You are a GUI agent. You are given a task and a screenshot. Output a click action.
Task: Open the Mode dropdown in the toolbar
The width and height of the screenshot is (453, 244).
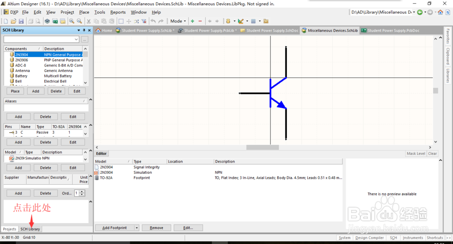[178, 21]
